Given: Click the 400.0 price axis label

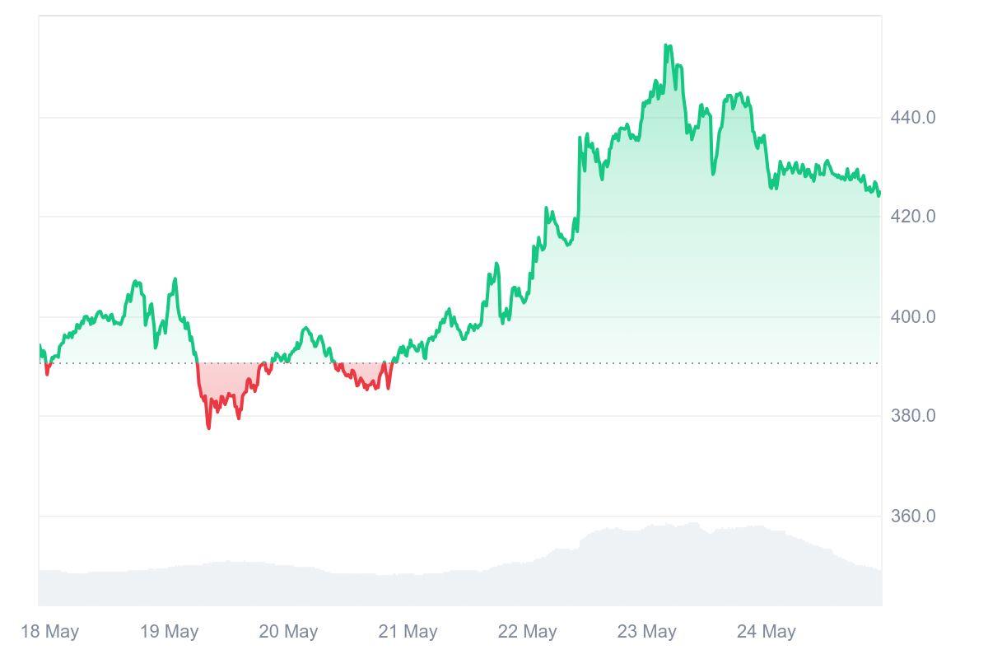Looking at the screenshot, I should [912, 317].
